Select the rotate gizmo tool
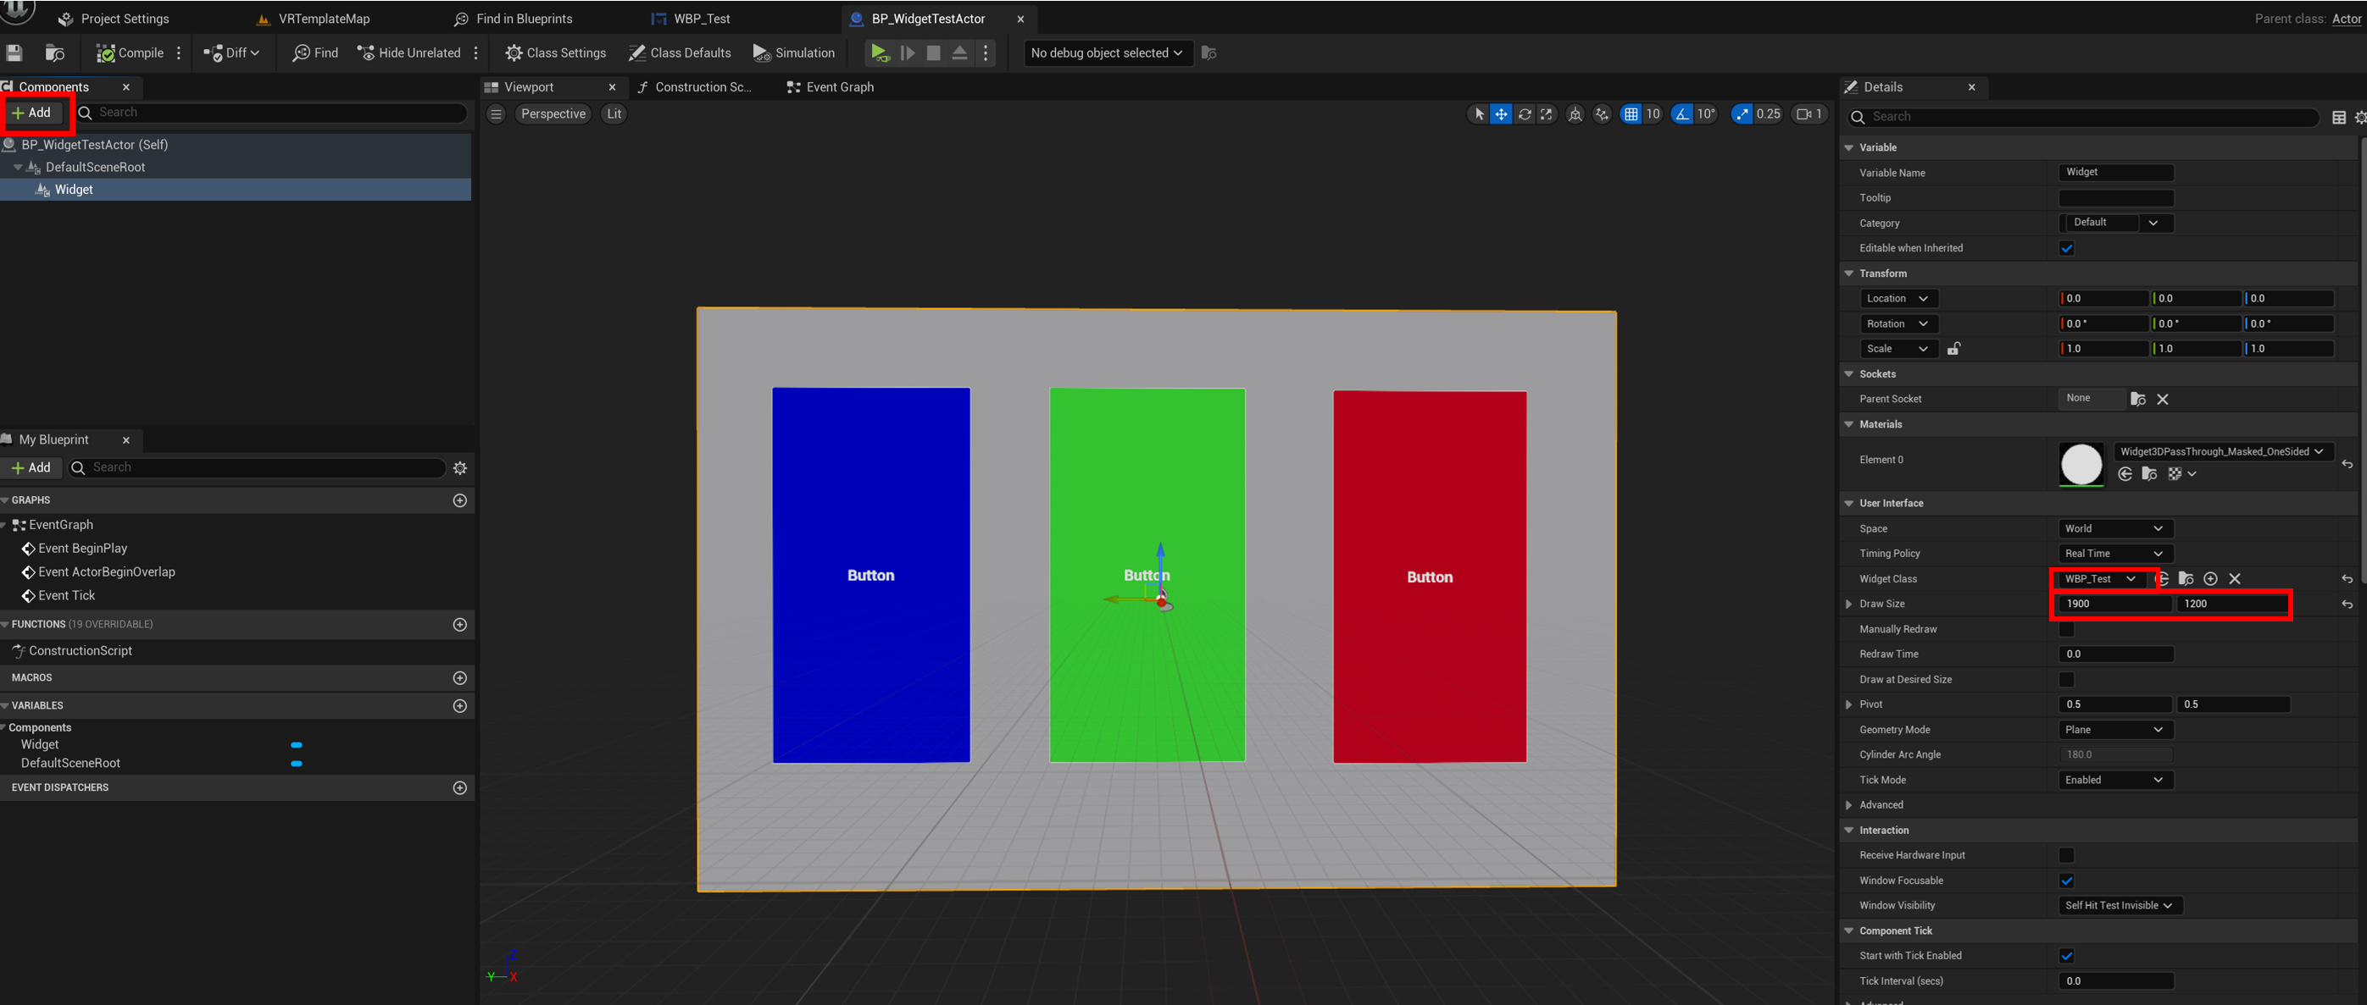The image size is (2367, 1005). [x=1525, y=113]
